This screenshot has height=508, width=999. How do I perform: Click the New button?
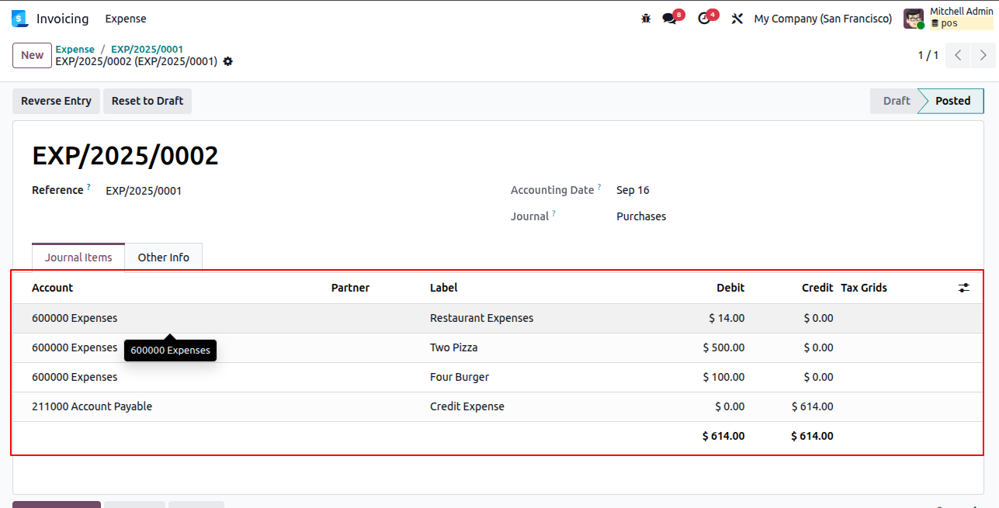click(33, 55)
